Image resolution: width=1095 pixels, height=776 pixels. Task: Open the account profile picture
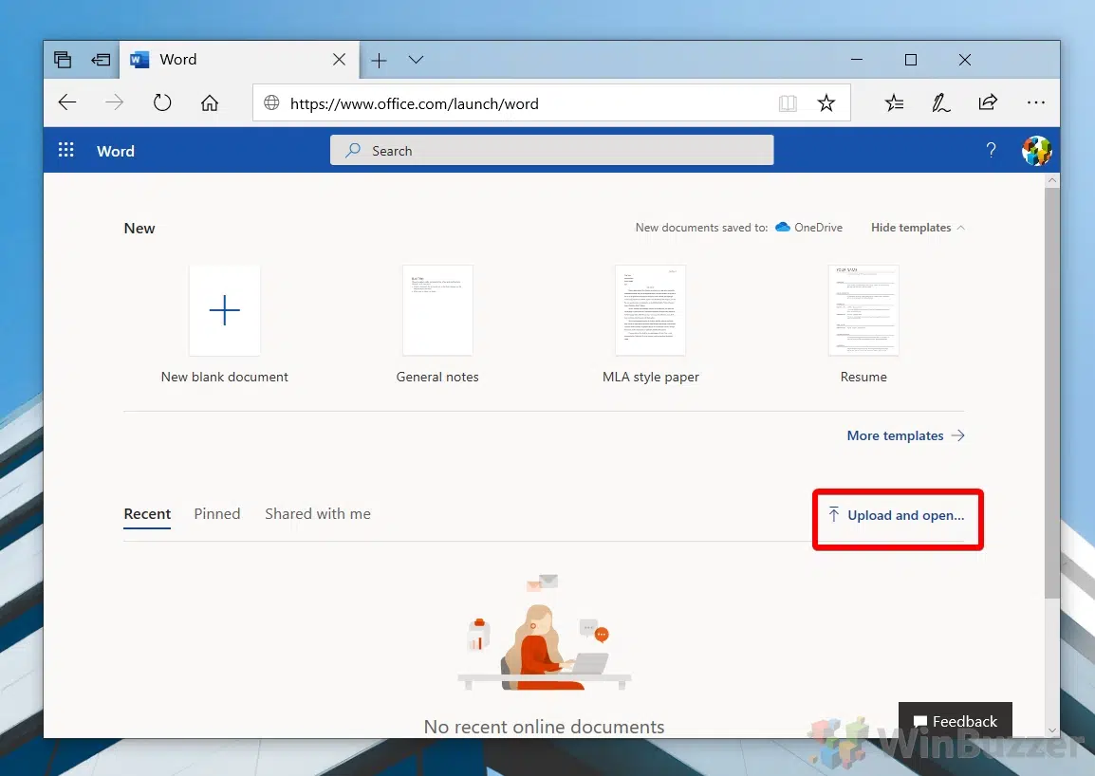[1036, 150]
